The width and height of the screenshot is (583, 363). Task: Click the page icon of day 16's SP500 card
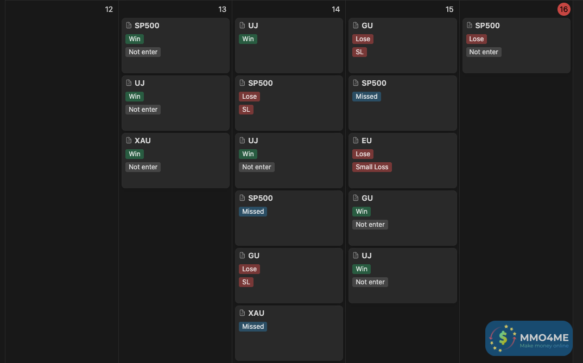(470, 26)
